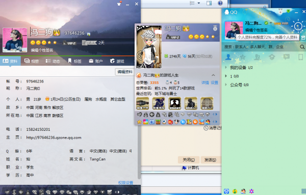Click the grey broken heart icon in chat card
This screenshot has height=195, width=306.
pos(139,115)
